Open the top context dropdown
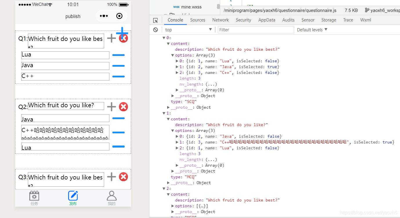This screenshot has width=400, height=218. coord(189,30)
